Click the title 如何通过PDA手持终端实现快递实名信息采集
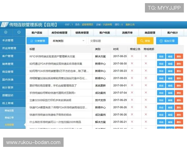The height and width of the screenshot is (150, 187). point(56,64)
